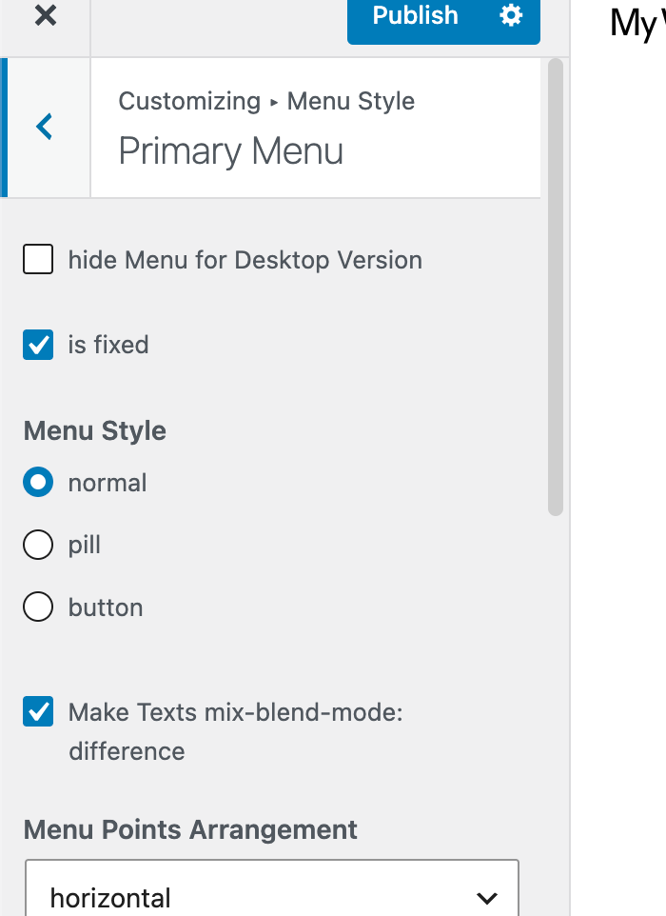The height and width of the screenshot is (916, 666).
Task: Click the Menu Style section heading
Action: click(x=94, y=431)
